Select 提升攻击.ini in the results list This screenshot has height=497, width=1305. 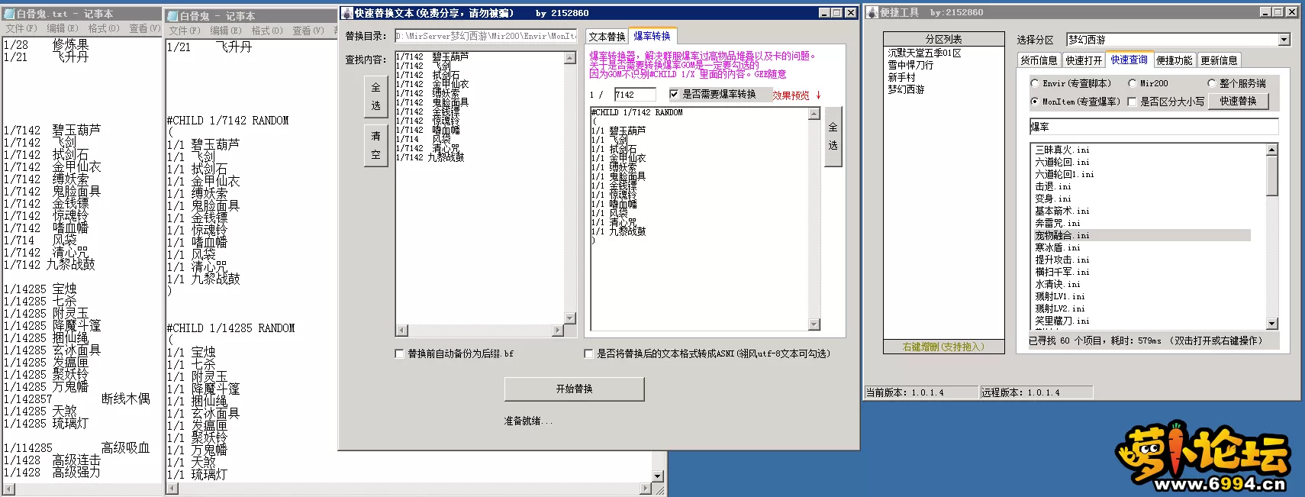click(1062, 260)
